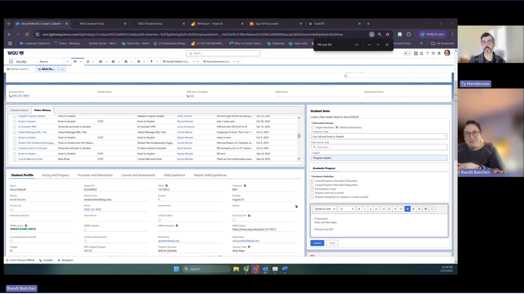
Task: Open mentor Randi Butcher link
Action: click(x=18, y=200)
